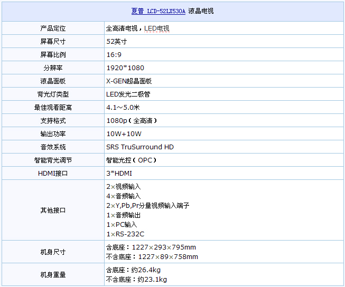Click the 1920*1080 resolution value

coord(125,68)
